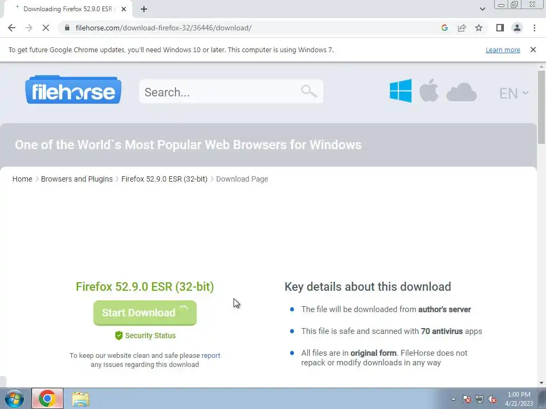
Task: Click the Download Page breadcrumb text
Action: 242,179
